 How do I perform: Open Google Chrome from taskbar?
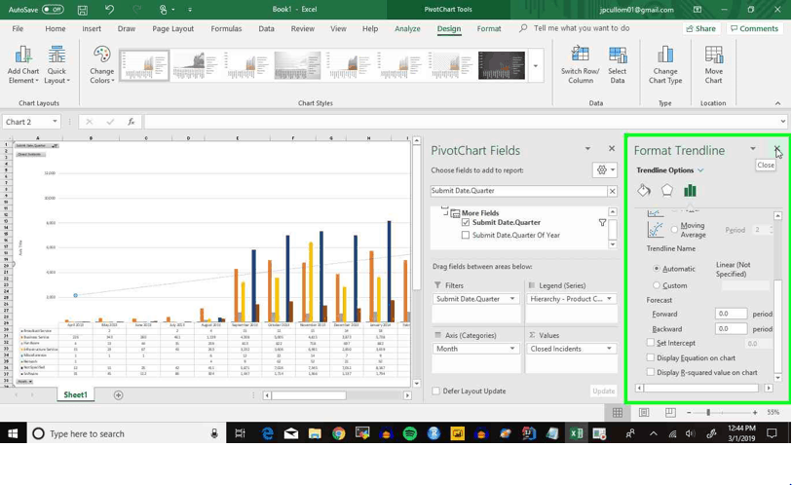[x=338, y=433]
